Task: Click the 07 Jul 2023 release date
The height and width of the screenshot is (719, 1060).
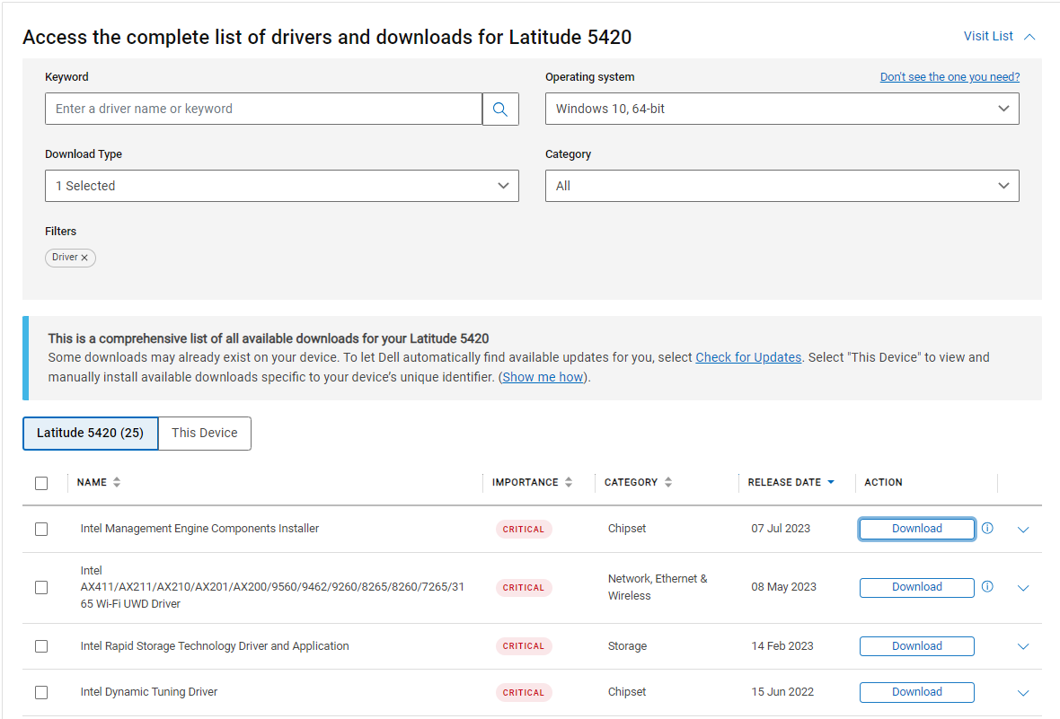Action: click(x=781, y=529)
